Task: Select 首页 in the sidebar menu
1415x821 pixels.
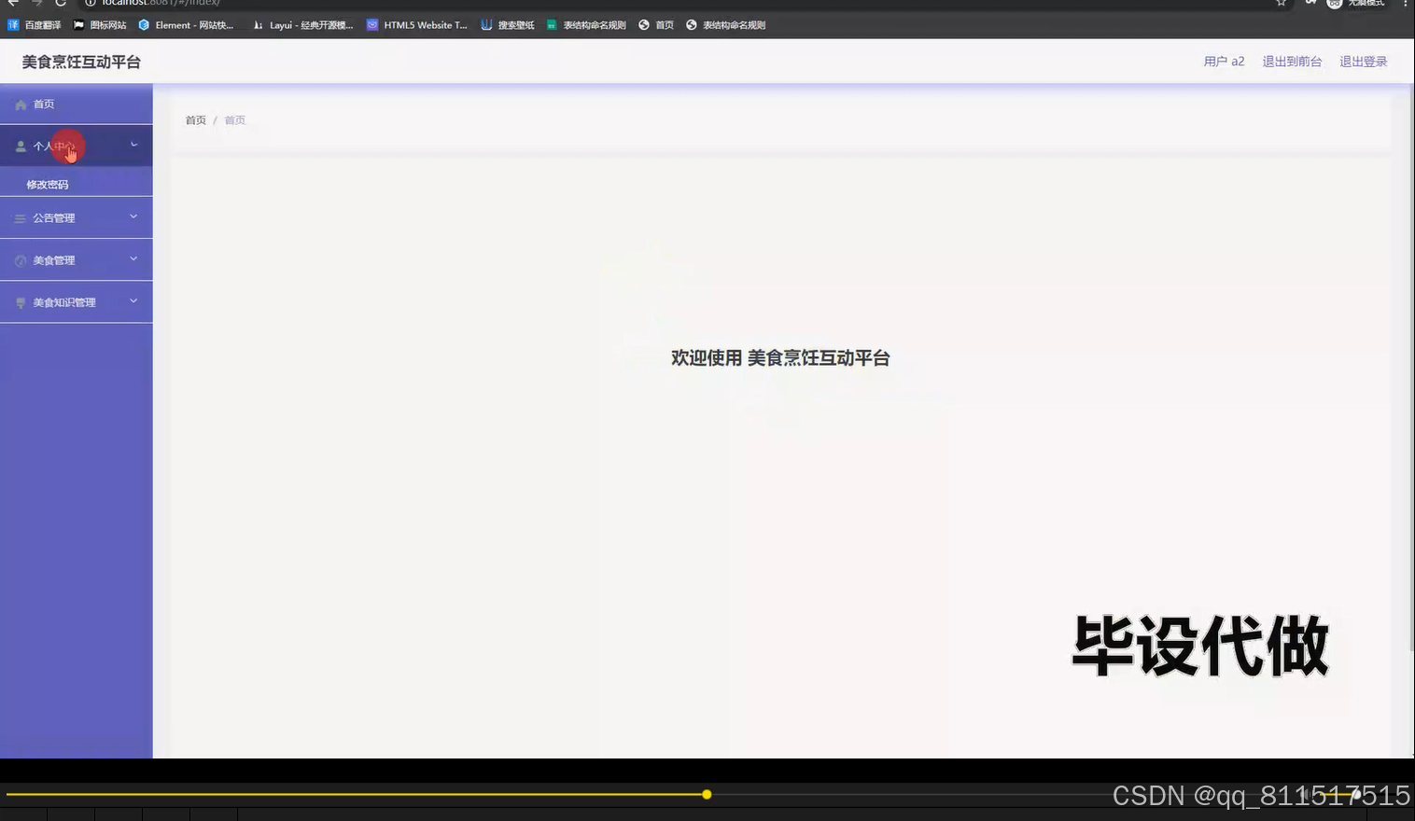Action: pyautogui.click(x=44, y=104)
